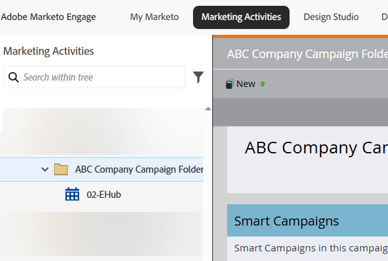
Task: Open the My Marketo tab
Action: click(154, 17)
